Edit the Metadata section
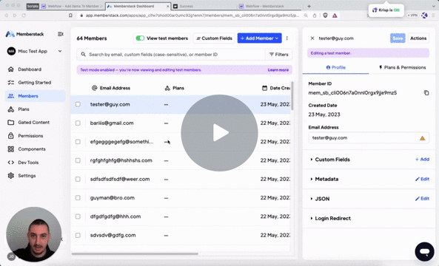 (x=422, y=179)
